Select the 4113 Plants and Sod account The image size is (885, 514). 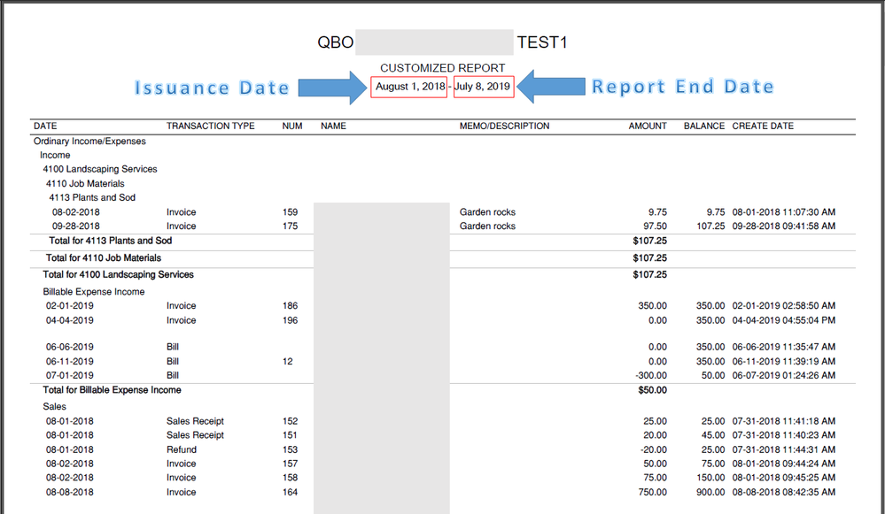pyautogui.click(x=92, y=197)
